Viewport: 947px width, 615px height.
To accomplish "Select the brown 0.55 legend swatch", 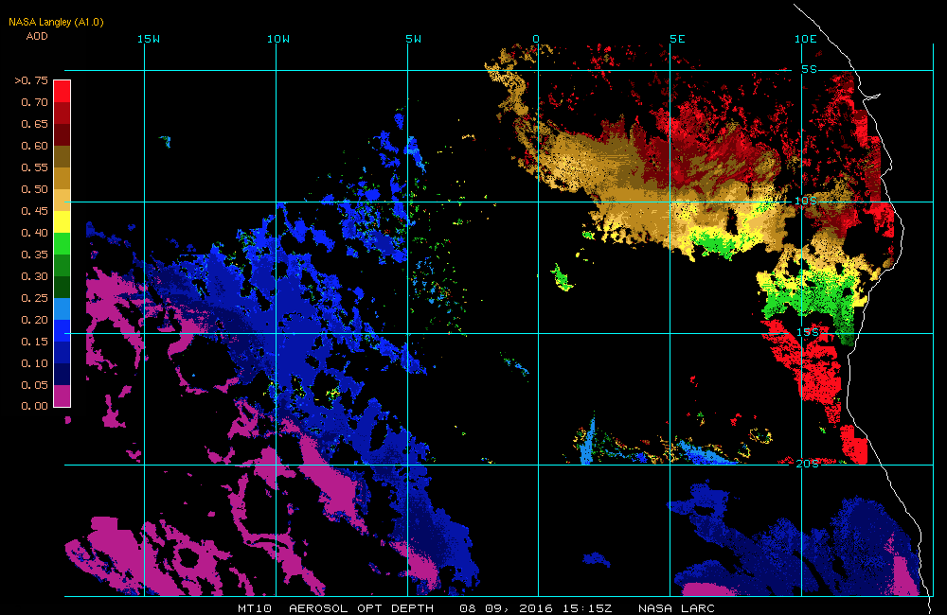I will pos(63,156).
